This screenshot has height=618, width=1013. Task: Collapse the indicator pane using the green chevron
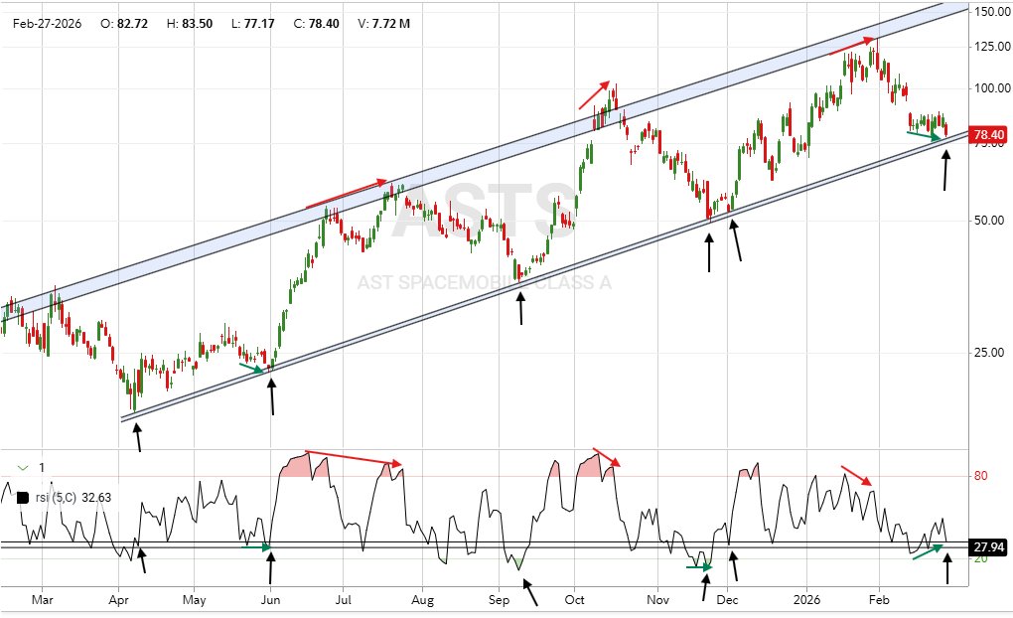tap(23, 467)
